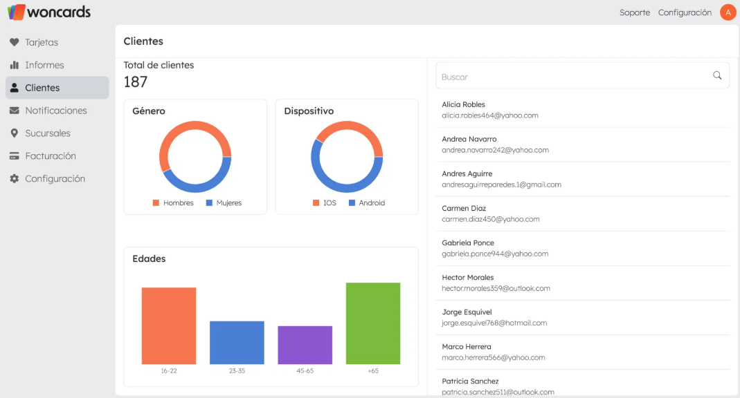Select the Tarjetas heart icon in sidebar
The width and height of the screenshot is (740, 398).
point(14,41)
